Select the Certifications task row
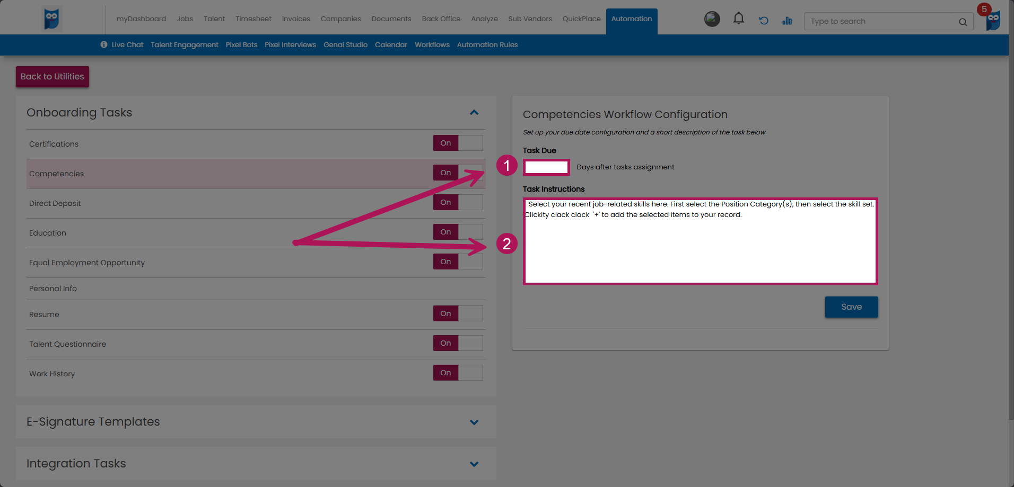The height and width of the screenshot is (487, 1014). [256, 144]
